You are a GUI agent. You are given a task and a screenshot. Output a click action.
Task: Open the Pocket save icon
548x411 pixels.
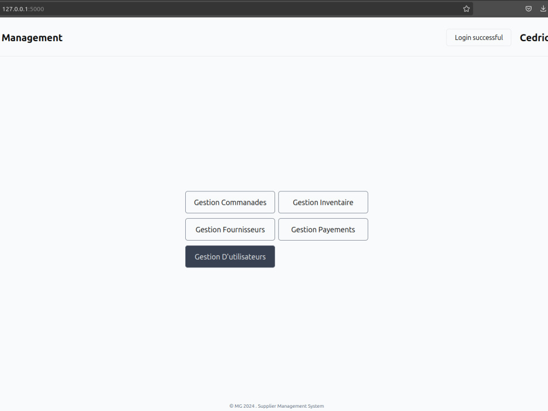click(x=528, y=9)
